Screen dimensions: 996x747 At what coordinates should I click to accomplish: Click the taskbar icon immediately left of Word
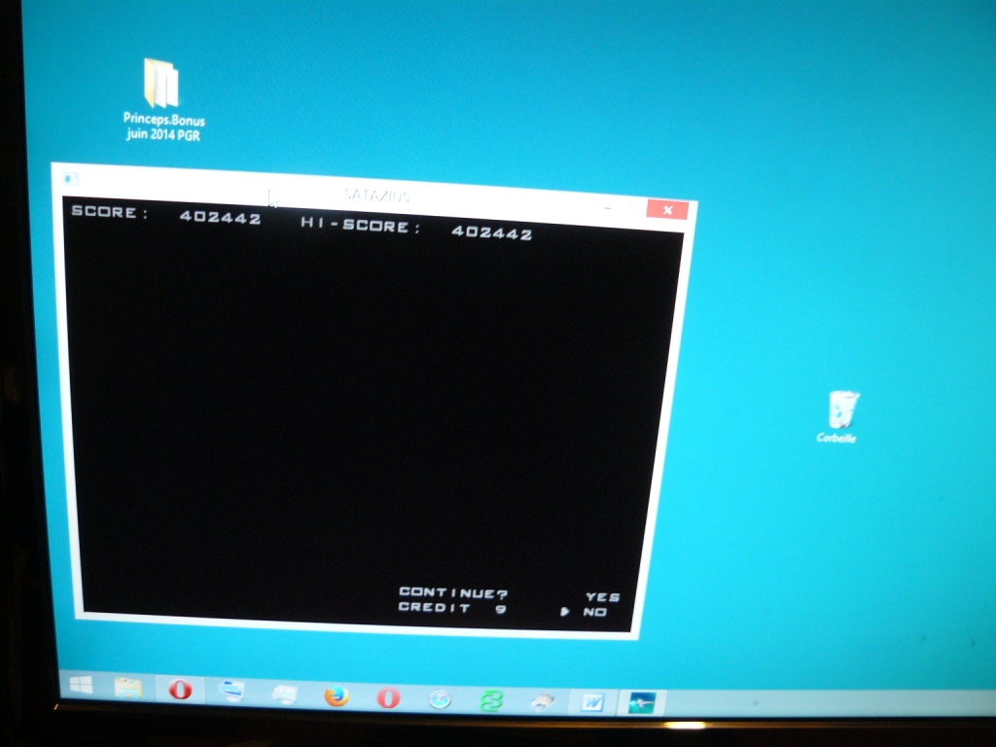pyautogui.click(x=542, y=700)
